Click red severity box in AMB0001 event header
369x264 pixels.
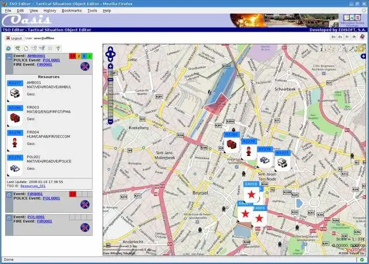click(73, 56)
